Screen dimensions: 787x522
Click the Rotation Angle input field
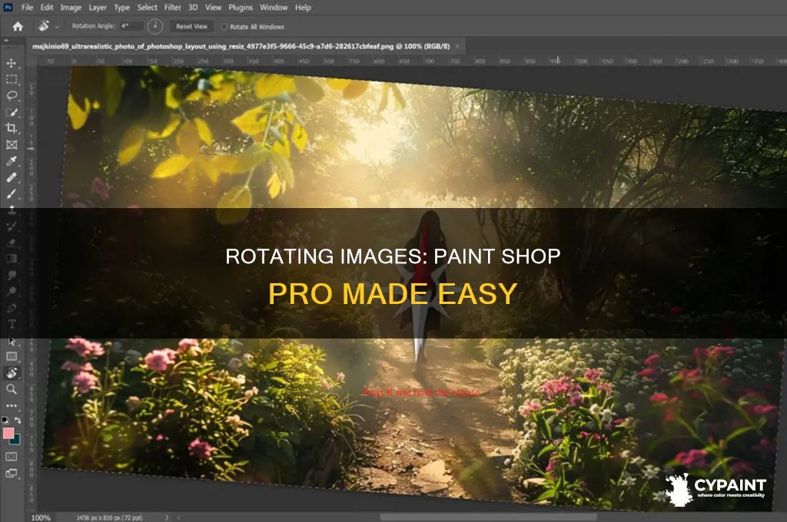pyautogui.click(x=131, y=26)
